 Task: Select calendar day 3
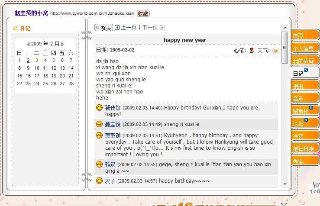[x=36, y=61]
